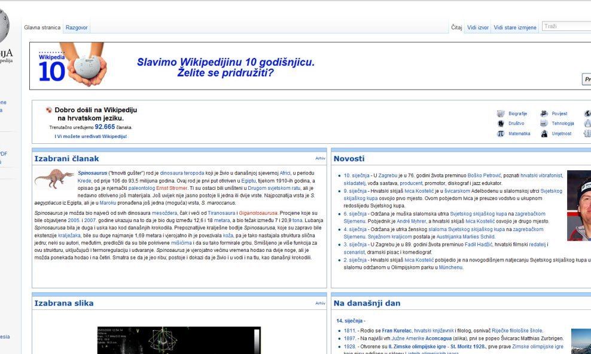
Task: Open the André Myhrer link
Action: [x=411, y=221]
